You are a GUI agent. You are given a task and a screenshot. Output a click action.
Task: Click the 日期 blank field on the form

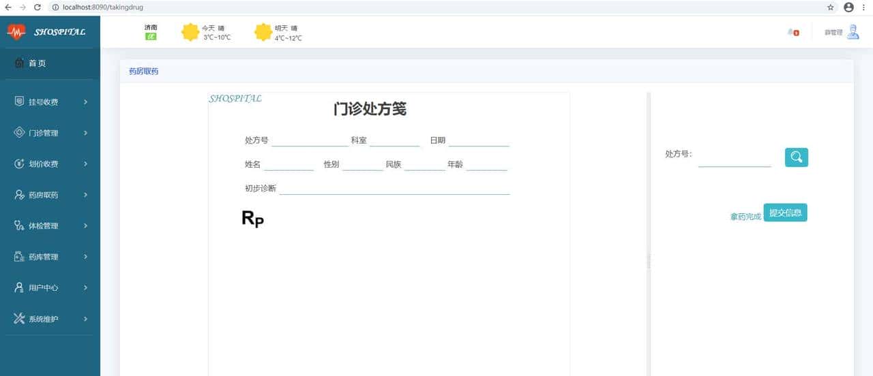(x=479, y=140)
